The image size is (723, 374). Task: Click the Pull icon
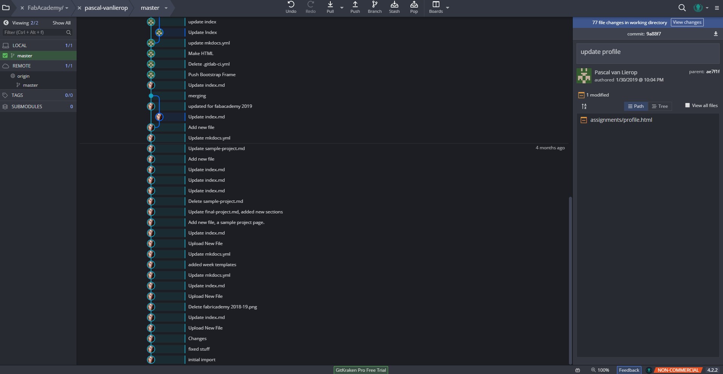[x=330, y=5]
